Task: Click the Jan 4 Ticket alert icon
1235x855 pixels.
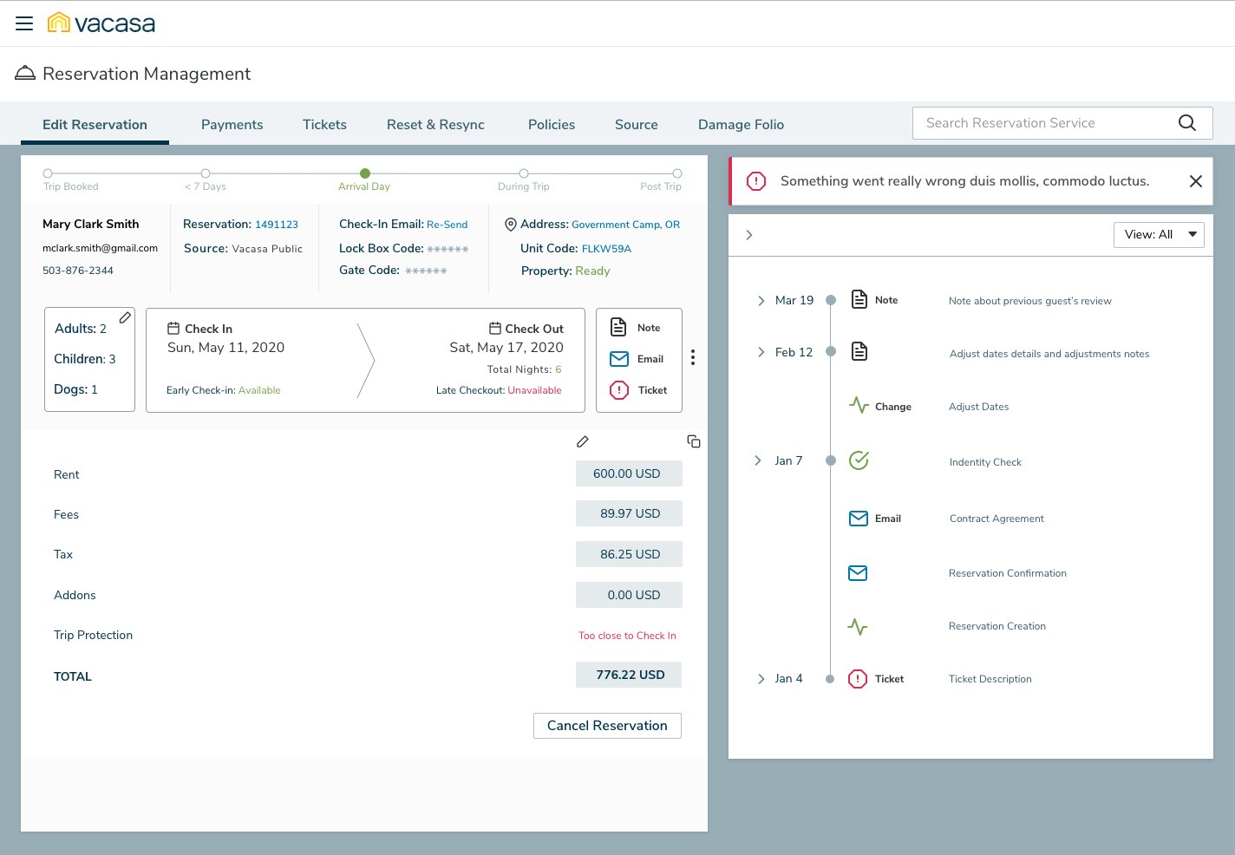Action: click(858, 679)
